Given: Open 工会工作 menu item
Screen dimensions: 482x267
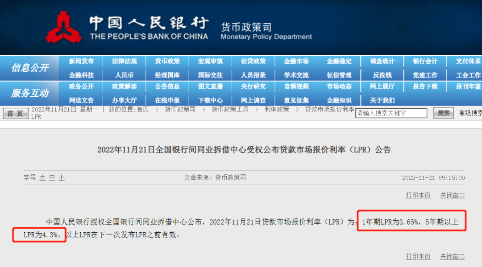Looking at the screenshot, I should (469, 75).
